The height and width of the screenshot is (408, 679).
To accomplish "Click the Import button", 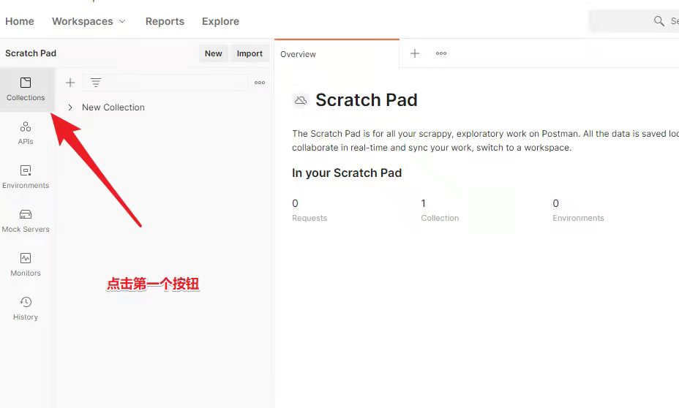I will coord(250,53).
